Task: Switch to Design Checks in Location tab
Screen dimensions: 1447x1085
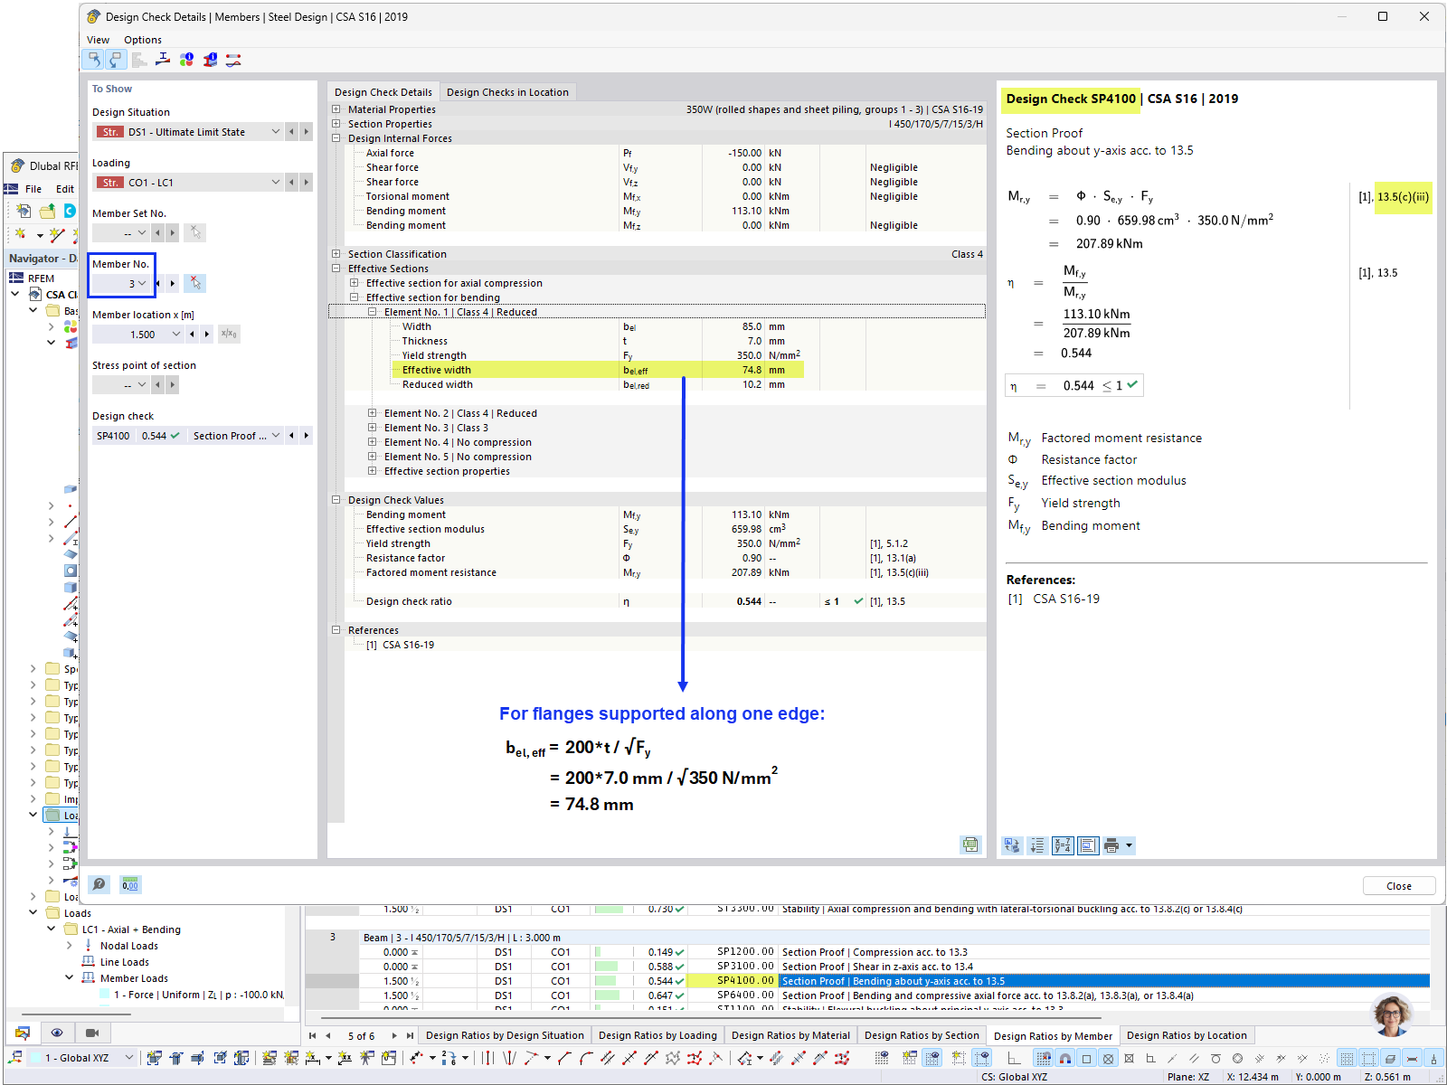Action: (x=507, y=91)
